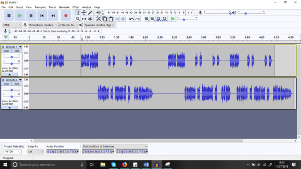Start recording with the red Record button
The width and height of the screenshot is (301, 169).
(66, 15)
